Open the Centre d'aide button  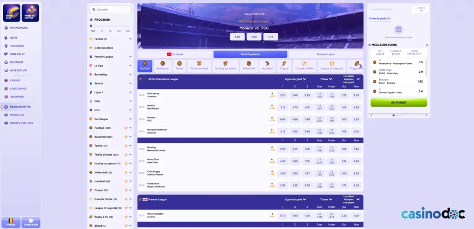(31, 223)
